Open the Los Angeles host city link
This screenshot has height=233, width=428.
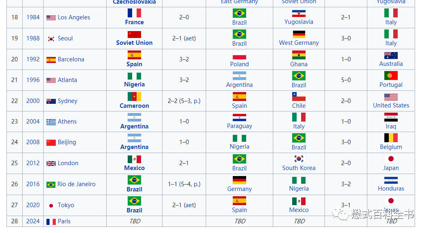point(74,17)
